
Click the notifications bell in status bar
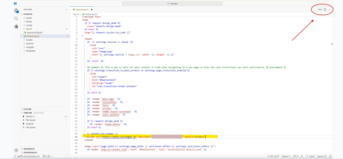click(330, 156)
